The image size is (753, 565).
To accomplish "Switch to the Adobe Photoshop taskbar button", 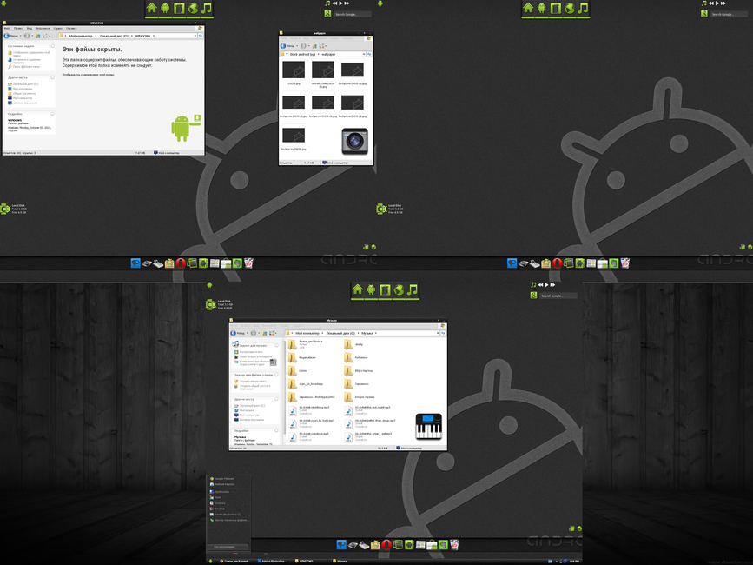I will (x=272, y=561).
